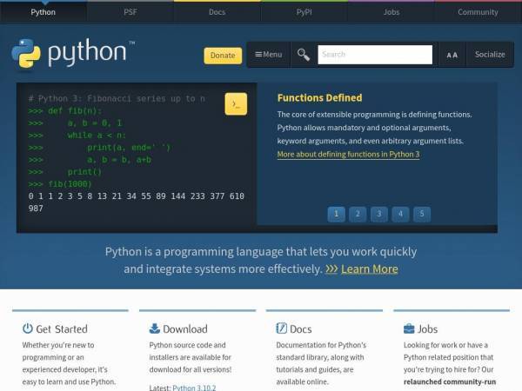This screenshot has width=522, height=391.
Task: Show slide 4 in the carousel
Action: pos(400,214)
